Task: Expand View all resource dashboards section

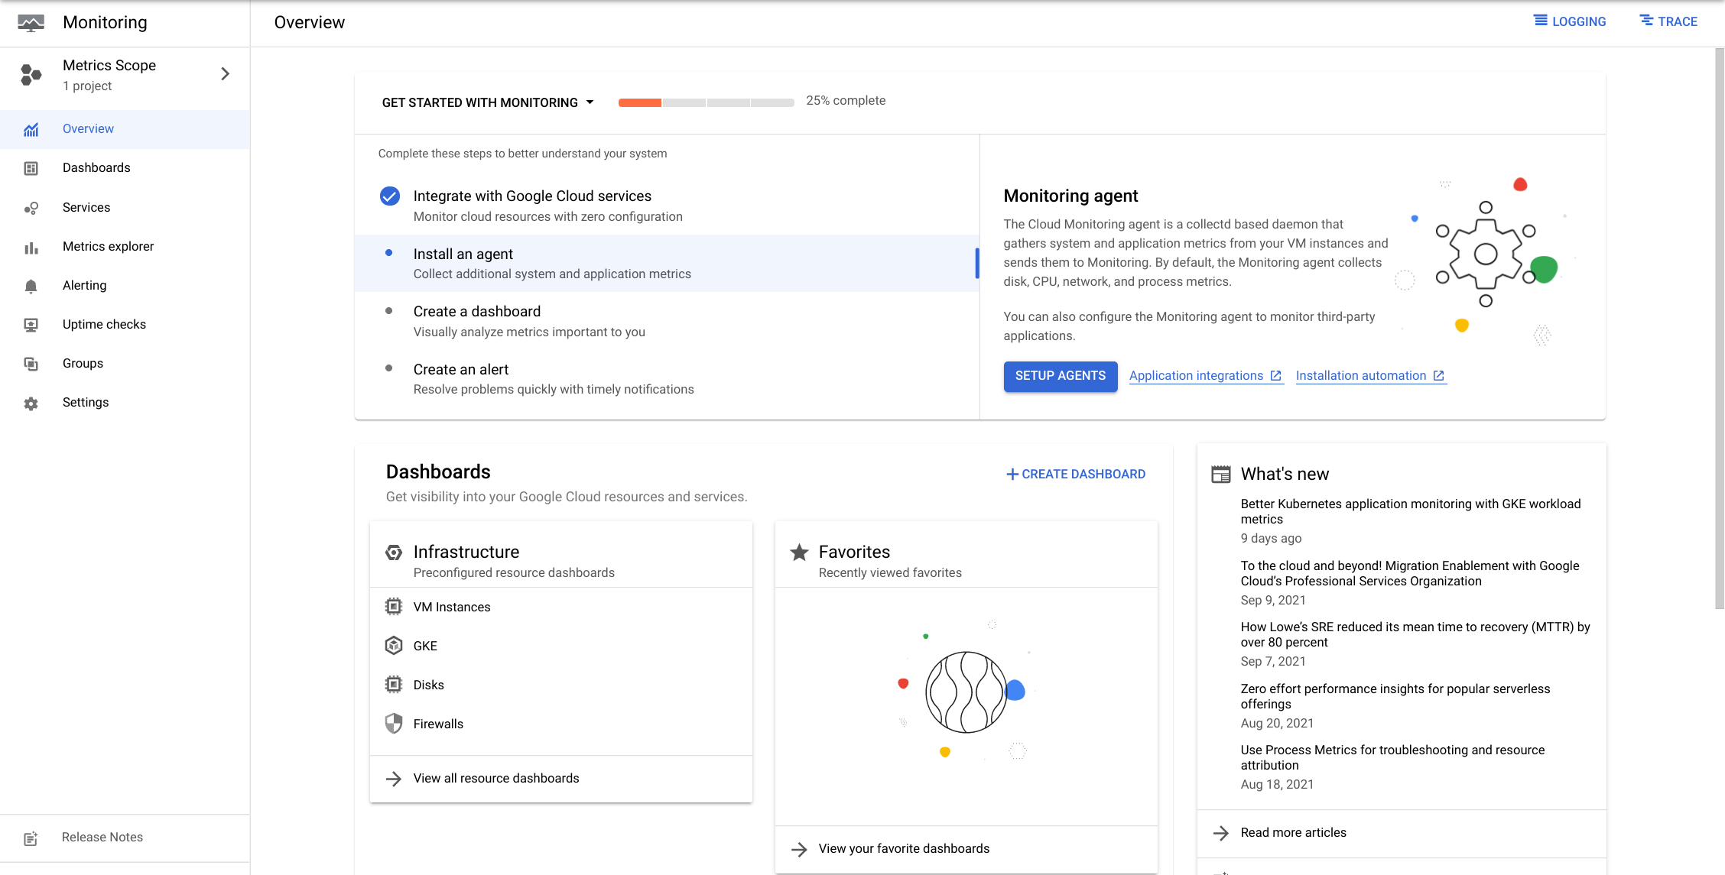Action: point(495,778)
